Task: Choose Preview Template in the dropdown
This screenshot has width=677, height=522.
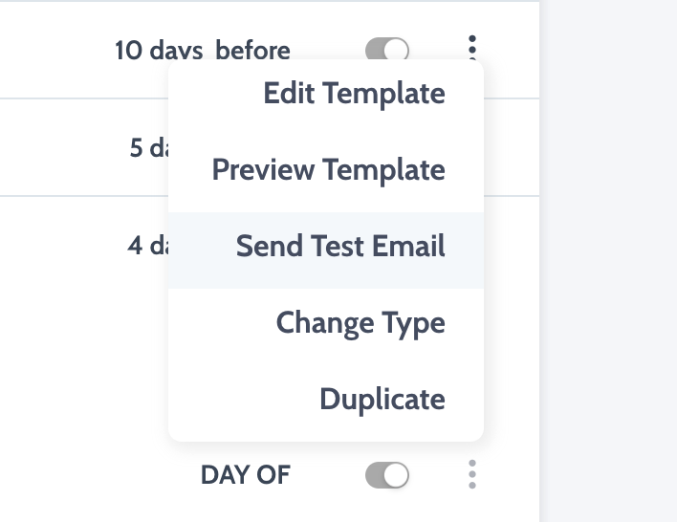Action: point(328,170)
